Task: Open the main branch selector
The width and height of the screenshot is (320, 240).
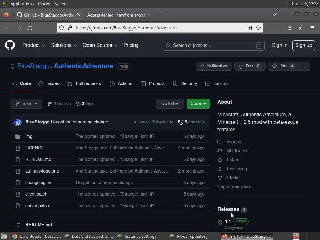Action: click(x=26, y=104)
